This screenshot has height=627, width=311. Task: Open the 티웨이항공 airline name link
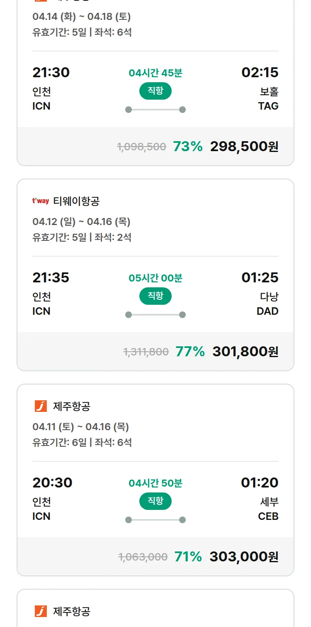(76, 201)
